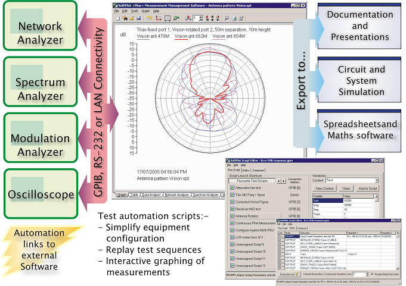
Task: Select the Run Script tab in front Script Editor
Action: pyautogui.click(x=283, y=228)
